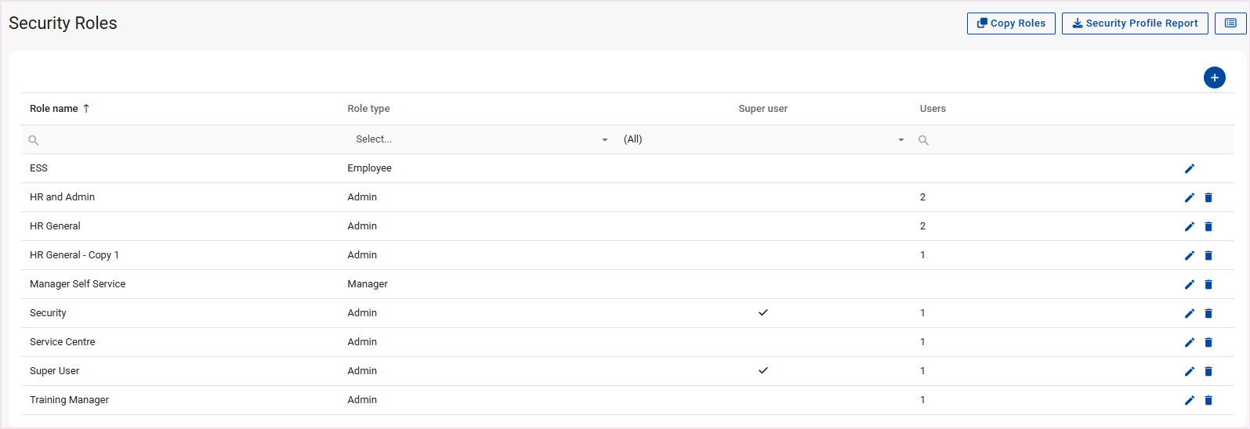Download the Security Profile Report

tap(1135, 23)
